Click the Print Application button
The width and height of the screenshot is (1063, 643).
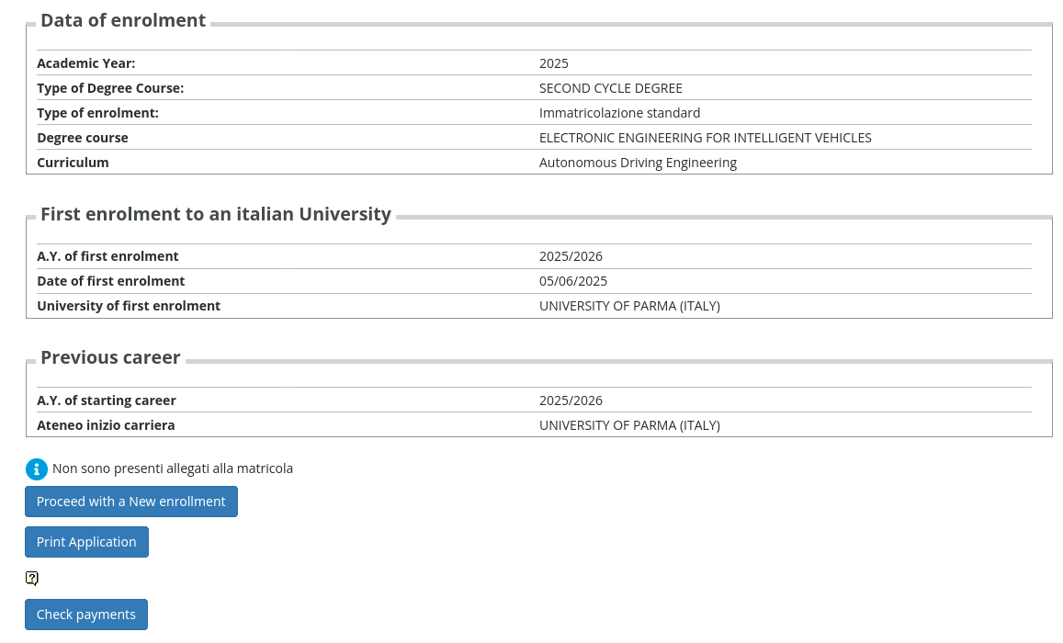point(86,542)
